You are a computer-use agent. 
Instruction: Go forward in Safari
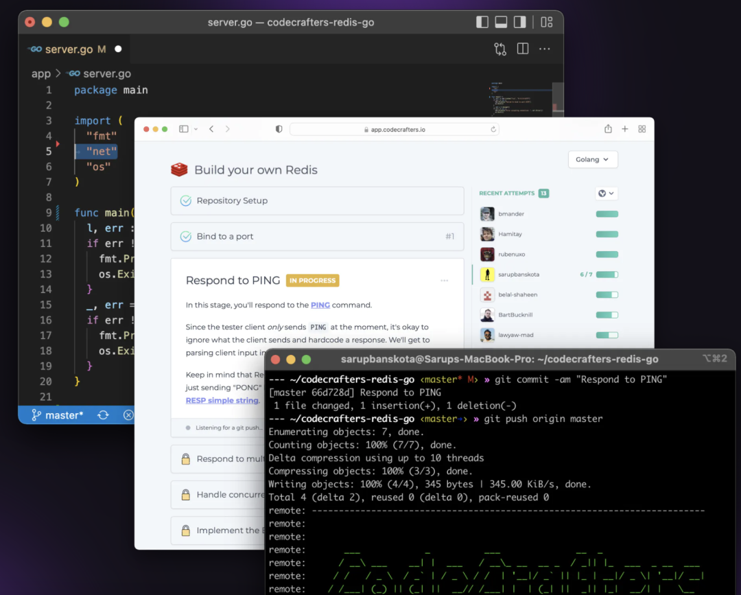[227, 129]
